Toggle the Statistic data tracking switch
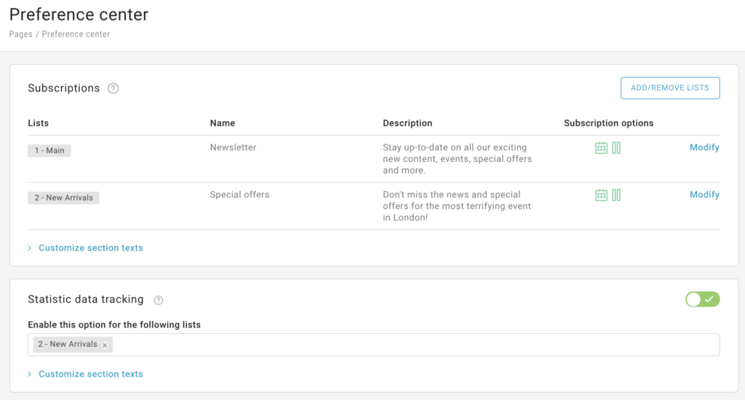The height and width of the screenshot is (400, 745). pos(702,299)
